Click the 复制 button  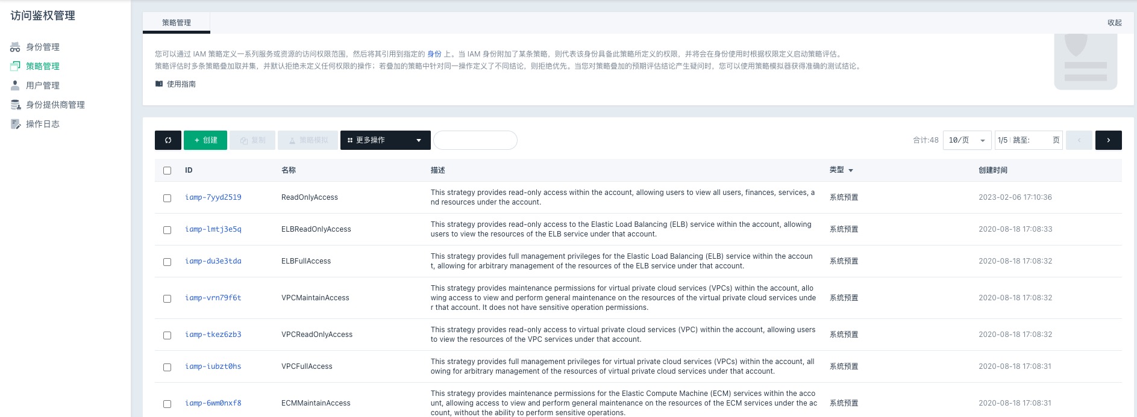click(x=252, y=140)
